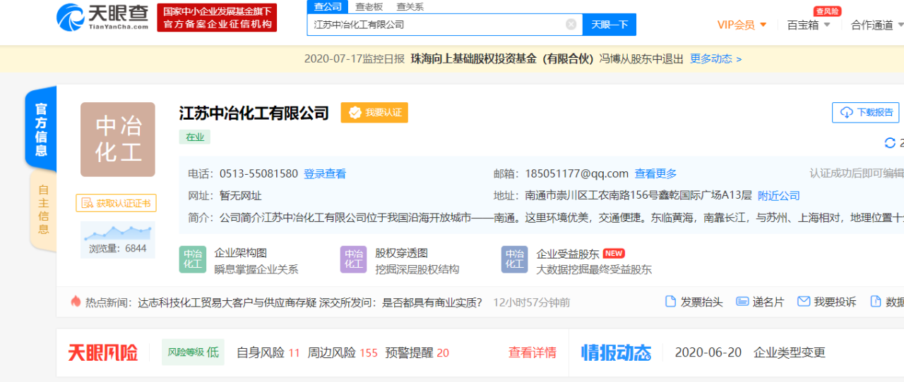904x382 pixels.
Task: Select the 查公司 search tab
Action: [328, 7]
